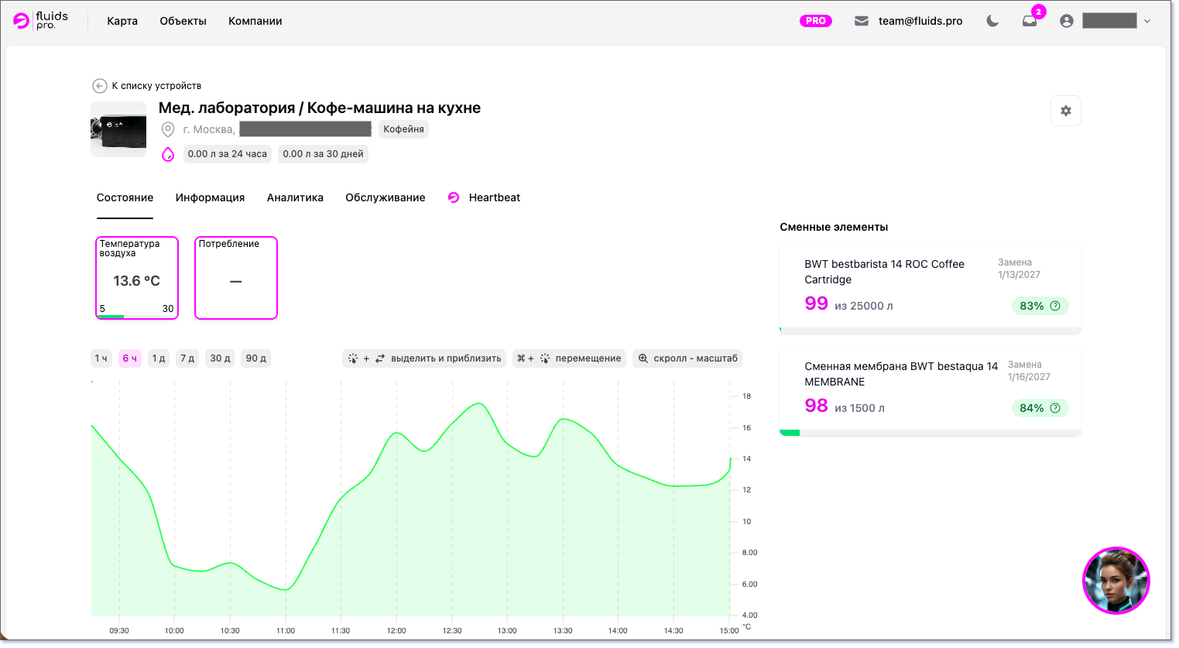
Task: Click the fluids pro logo
Action: (40, 21)
